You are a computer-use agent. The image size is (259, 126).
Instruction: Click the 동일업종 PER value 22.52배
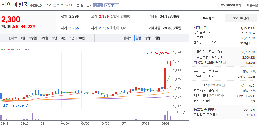pyautogui.click(x=249, y=110)
